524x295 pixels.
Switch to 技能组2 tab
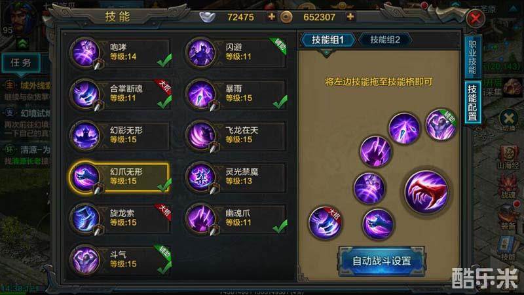pos(385,40)
